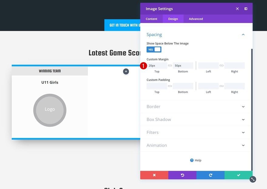
Task: Click the focus/fullscreen icon in Image Settings header
Action: tap(237, 9)
